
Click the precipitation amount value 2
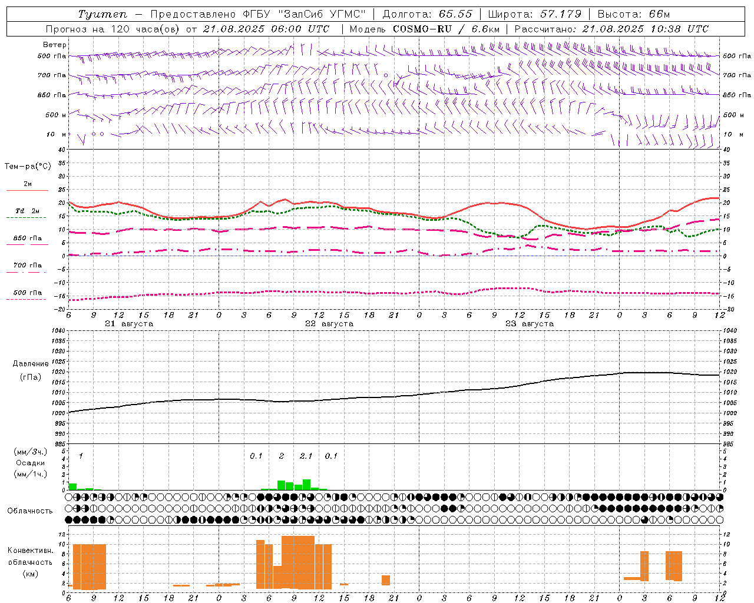pos(282,456)
